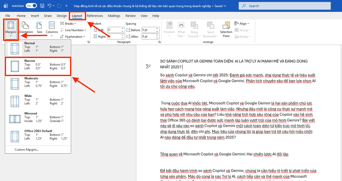This screenshot has width=342, height=181.
Task: Open the page Size options
Action: (x=39, y=28)
